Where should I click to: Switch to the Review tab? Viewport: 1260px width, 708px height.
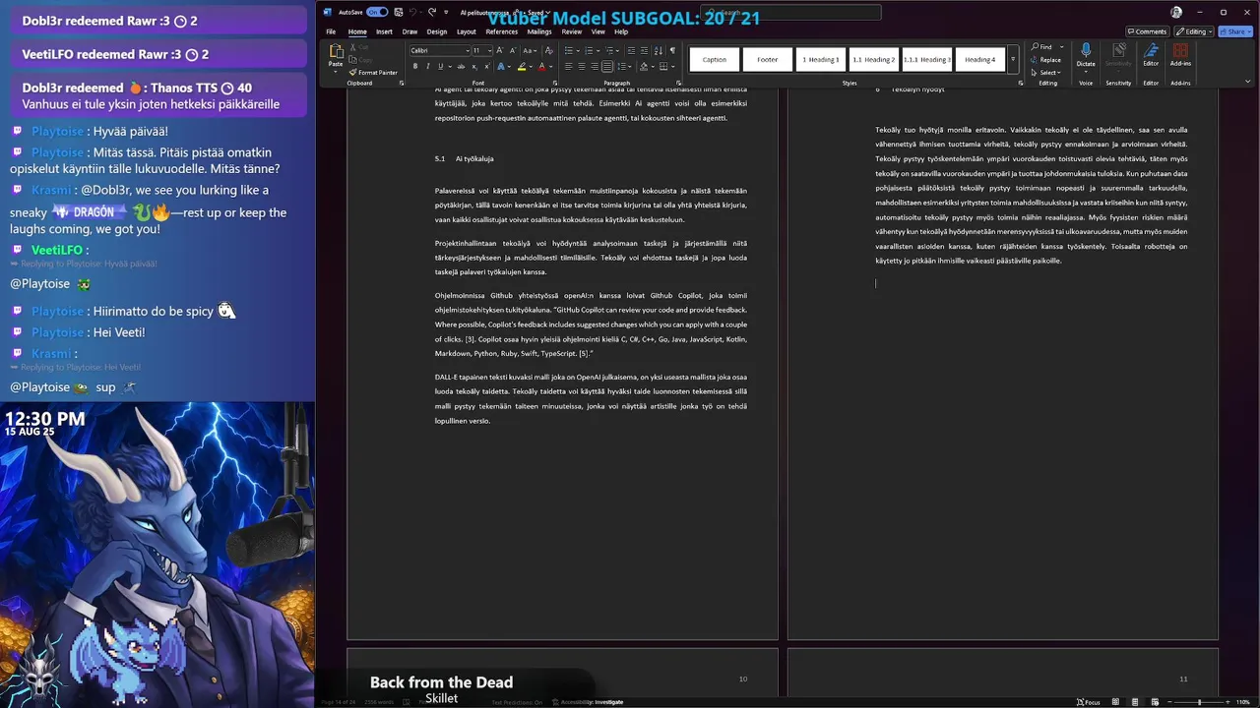(x=572, y=31)
